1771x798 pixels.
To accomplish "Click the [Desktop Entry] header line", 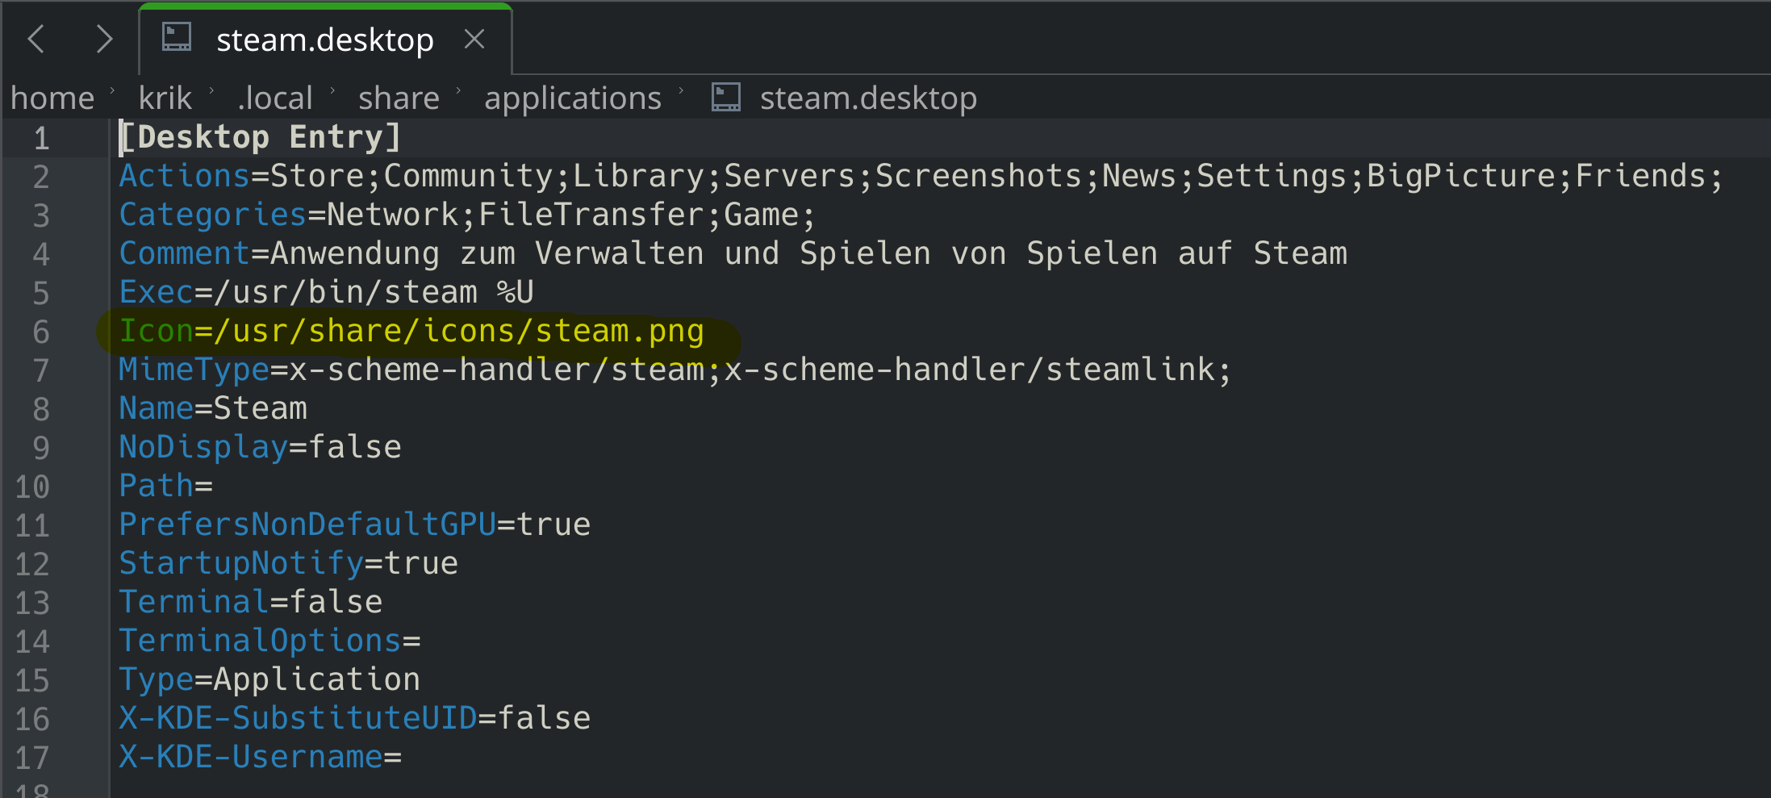I will coord(260,137).
